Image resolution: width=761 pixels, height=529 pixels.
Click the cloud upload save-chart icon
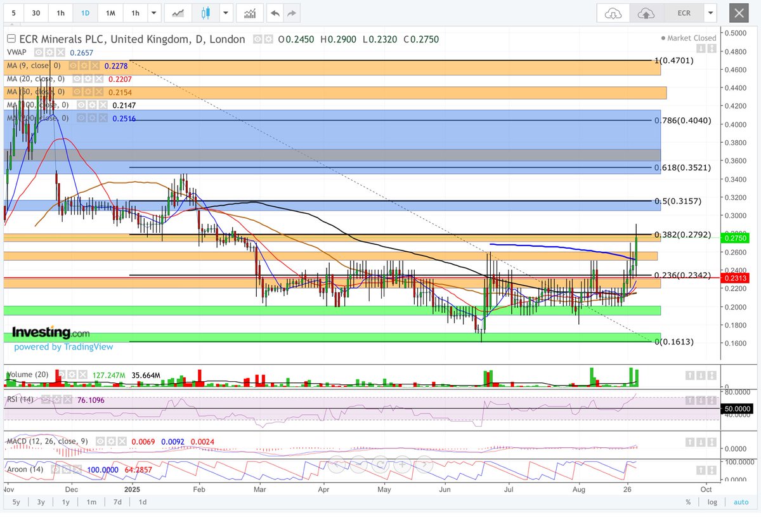[x=646, y=13]
